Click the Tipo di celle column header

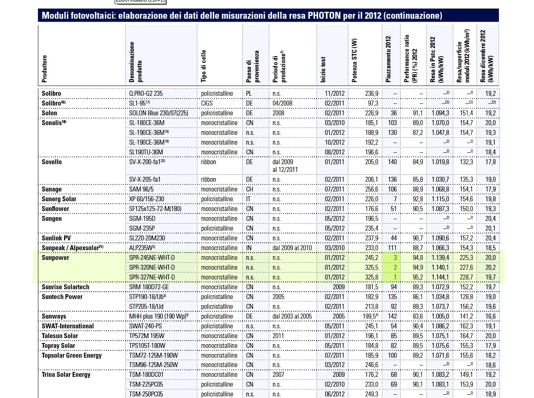tap(204, 66)
